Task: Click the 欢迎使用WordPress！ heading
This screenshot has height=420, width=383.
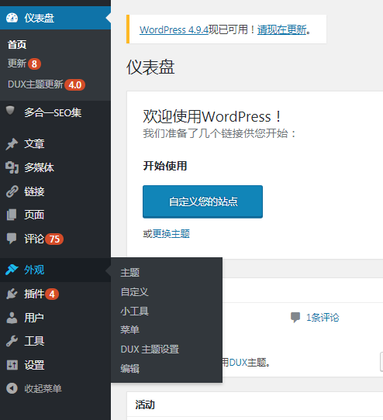Action: [x=212, y=116]
